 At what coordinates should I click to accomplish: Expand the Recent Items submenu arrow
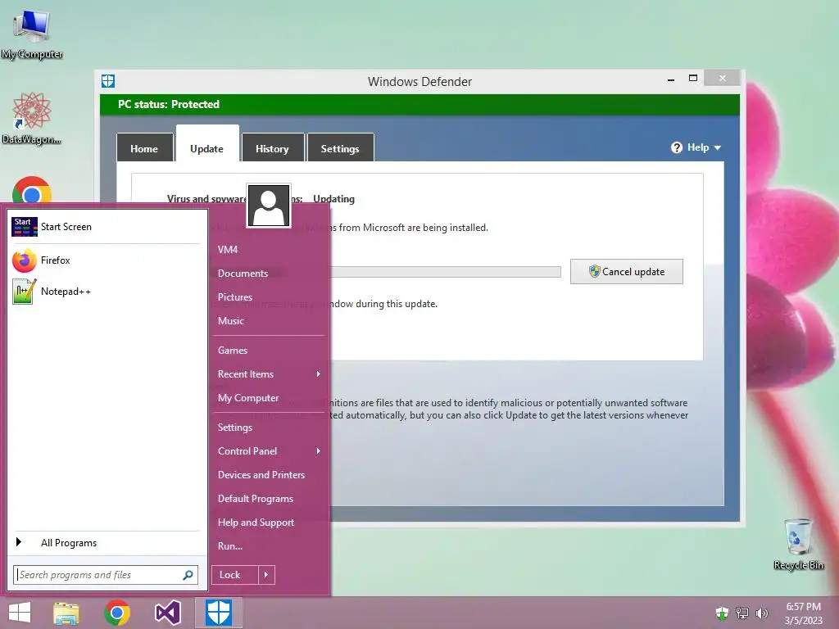(319, 373)
